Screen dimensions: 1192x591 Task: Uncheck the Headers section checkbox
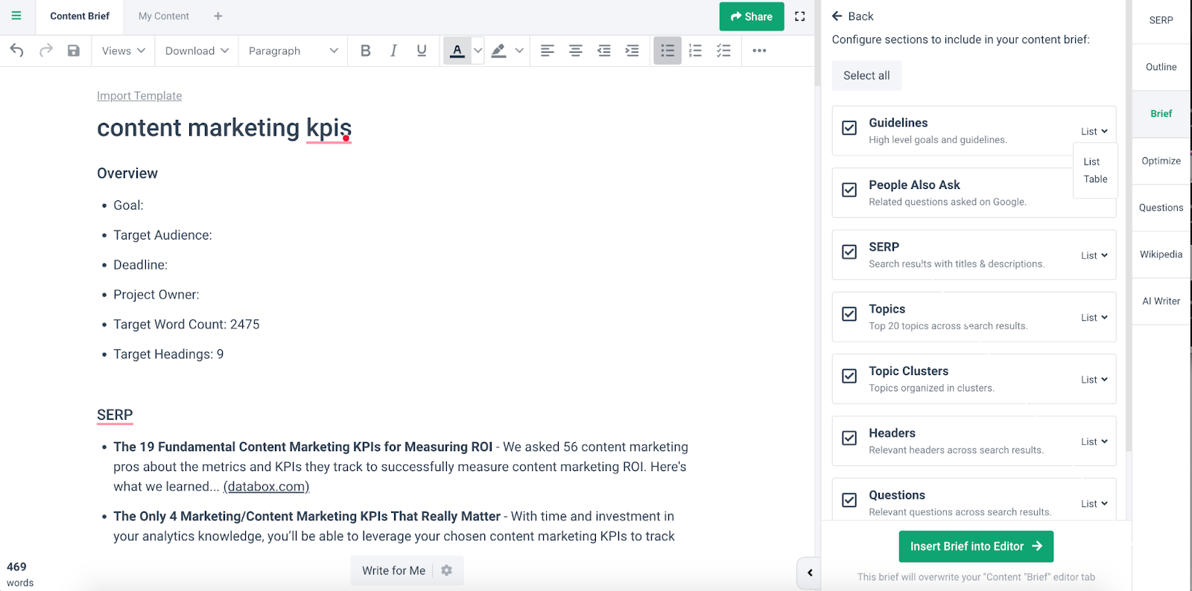(x=849, y=438)
